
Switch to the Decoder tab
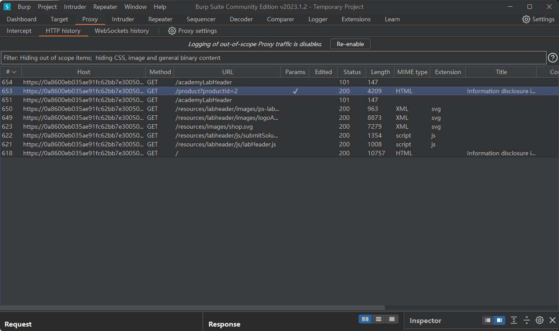point(241,19)
